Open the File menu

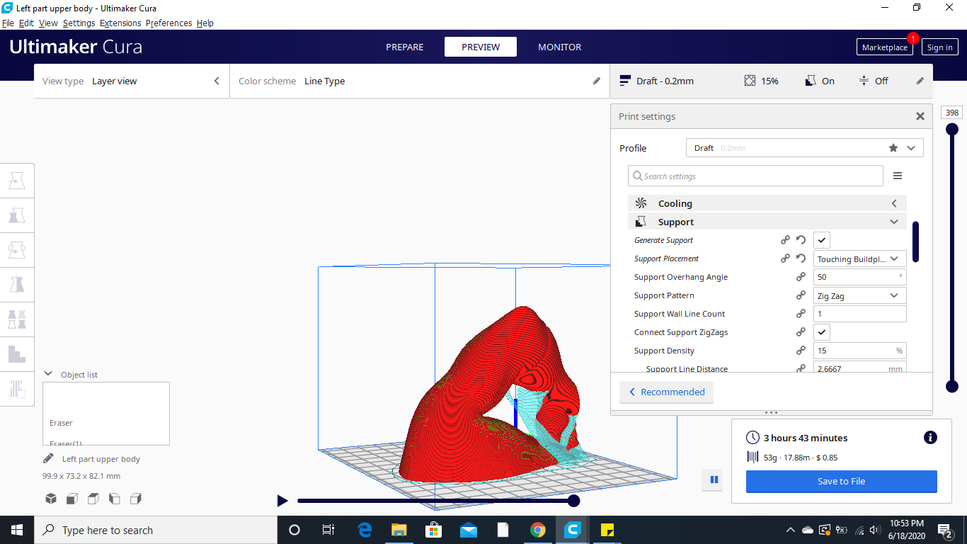pyautogui.click(x=8, y=23)
